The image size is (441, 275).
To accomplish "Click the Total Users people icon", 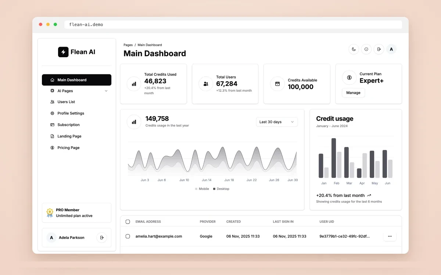I will [x=206, y=84].
